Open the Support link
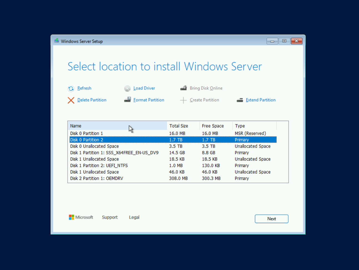 110,217
